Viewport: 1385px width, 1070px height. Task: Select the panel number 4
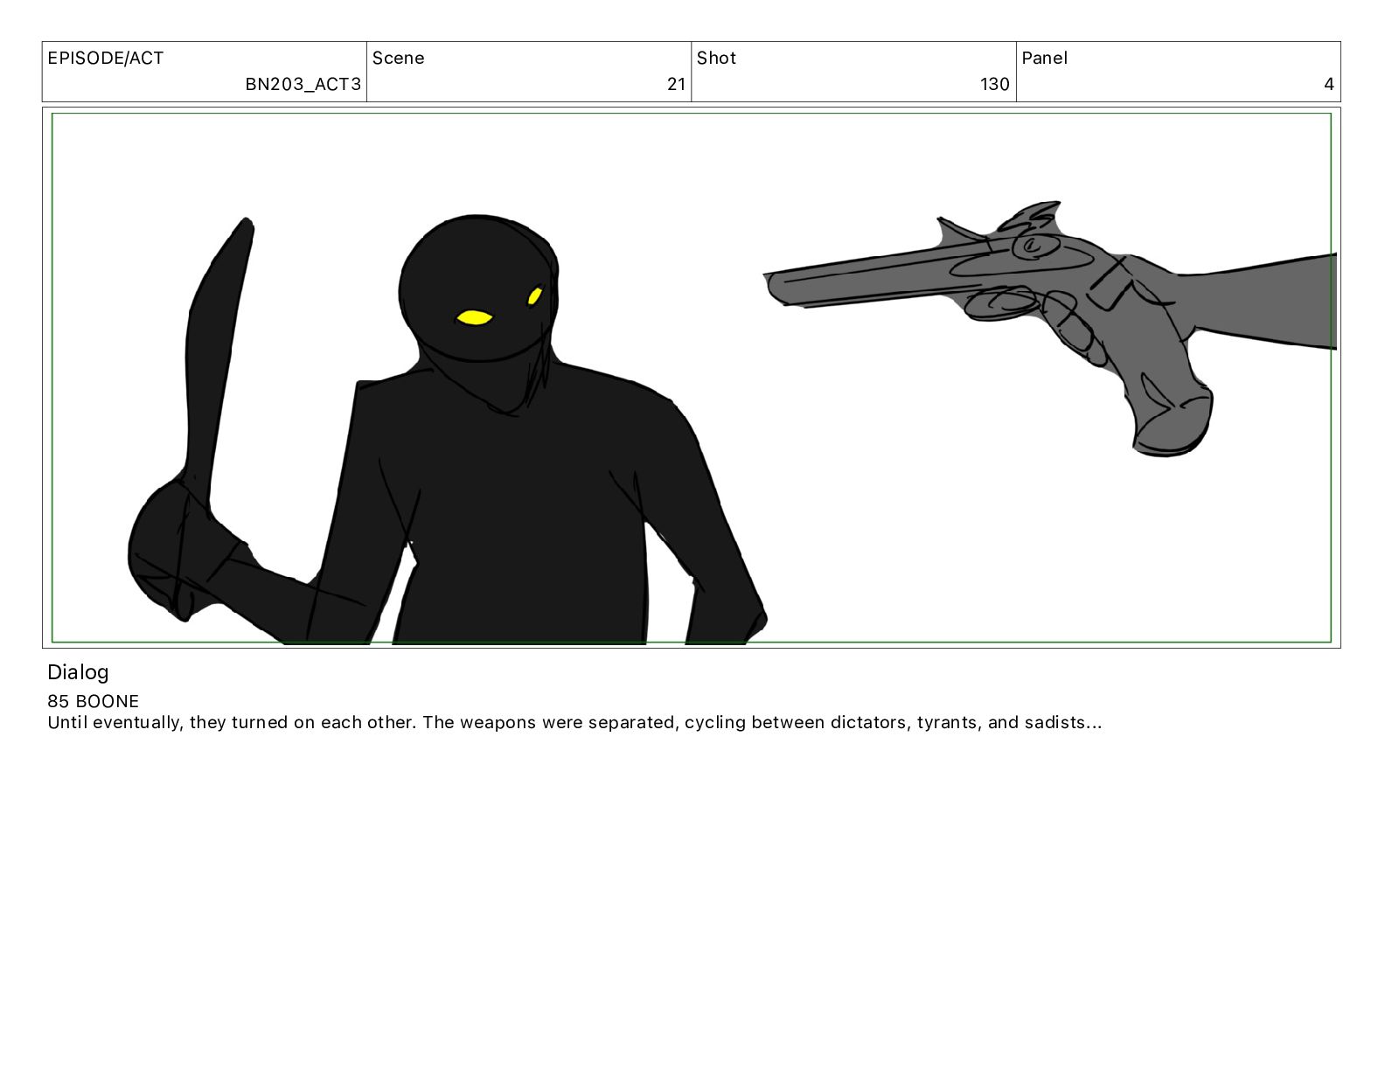pyautogui.click(x=1328, y=85)
